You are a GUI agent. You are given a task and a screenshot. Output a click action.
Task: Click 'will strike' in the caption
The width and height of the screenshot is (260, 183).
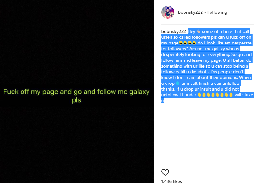tap(244, 95)
